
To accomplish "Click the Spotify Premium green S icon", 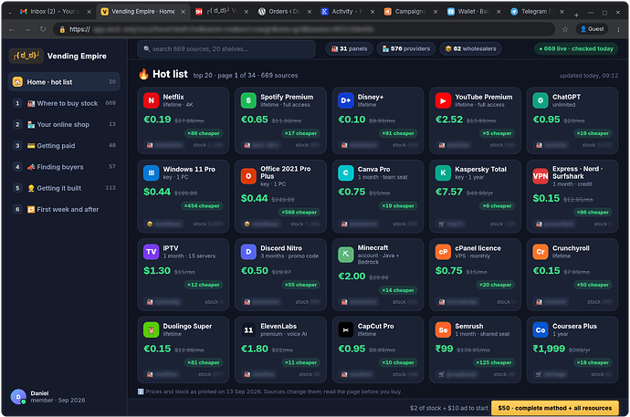I will click(248, 100).
